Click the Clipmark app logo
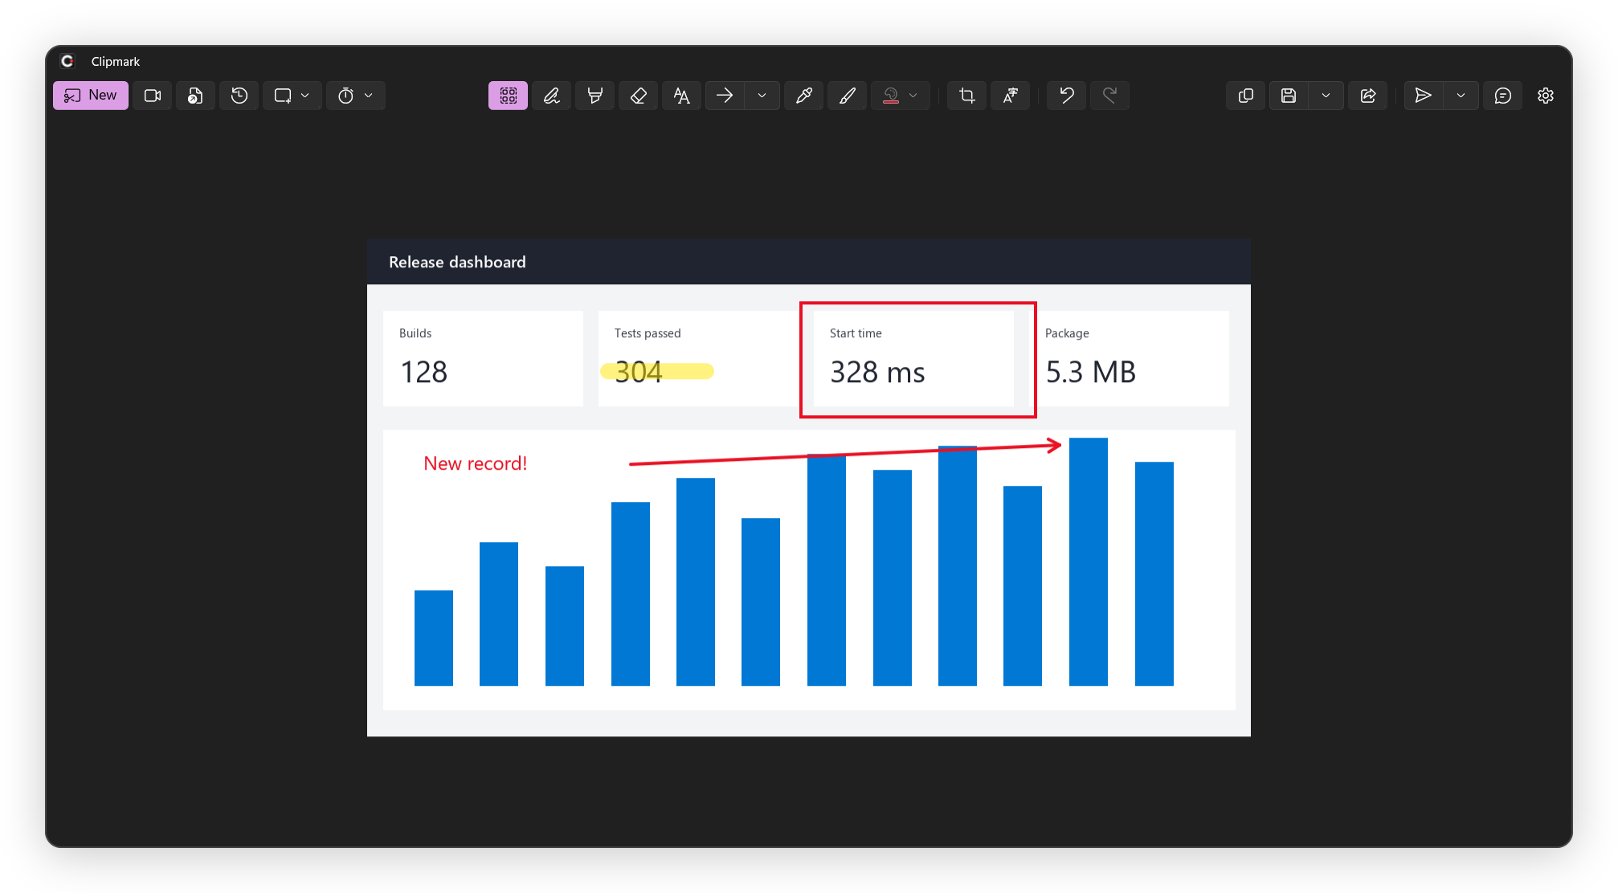The width and height of the screenshot is (1618, 893). pyautogui.click(x=67, y=61)
